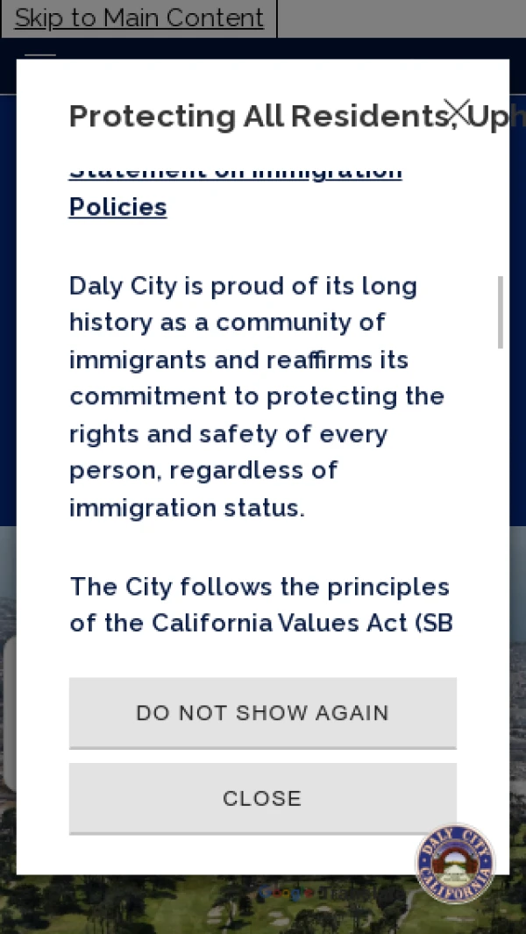The height and width of the screenshot is (934, 526).
Task: Open the Statement on Immigration Policies link
Action: pos(118,206)
